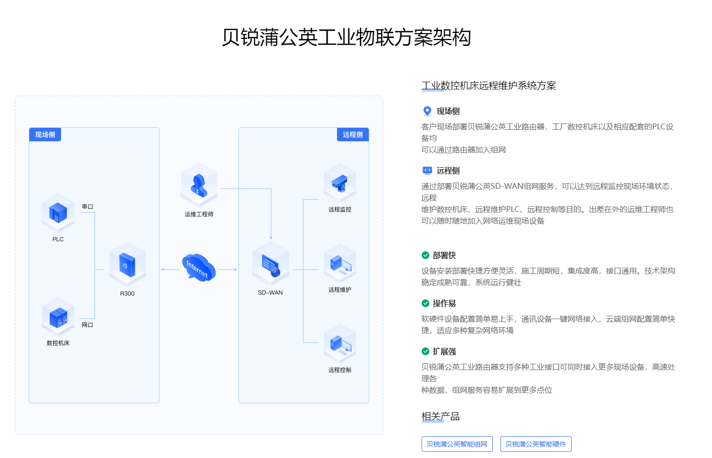The image size is (712, 458).
Task: Click the R300 text label
Action: 127,294
